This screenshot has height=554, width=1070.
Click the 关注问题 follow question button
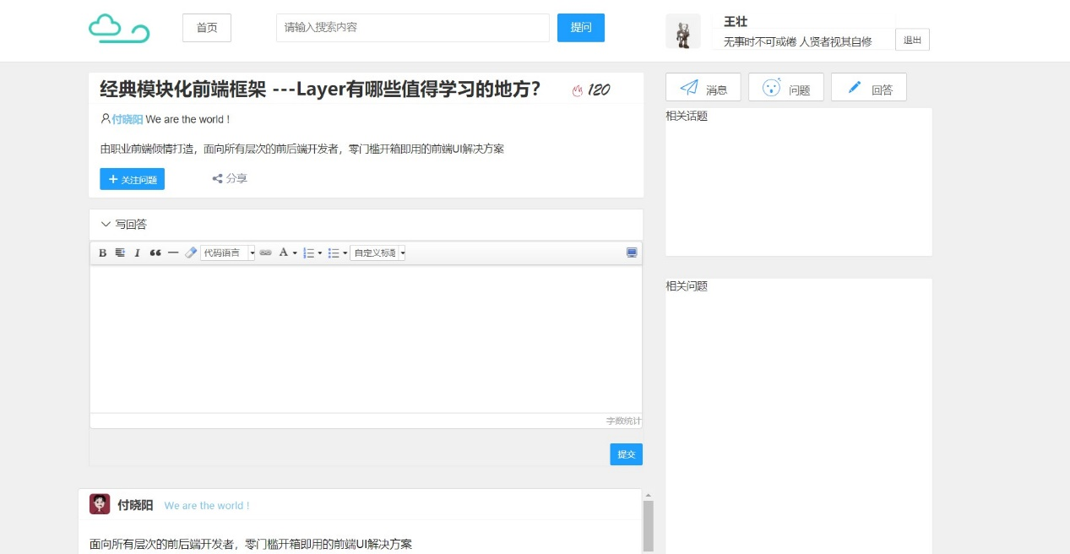133,179
